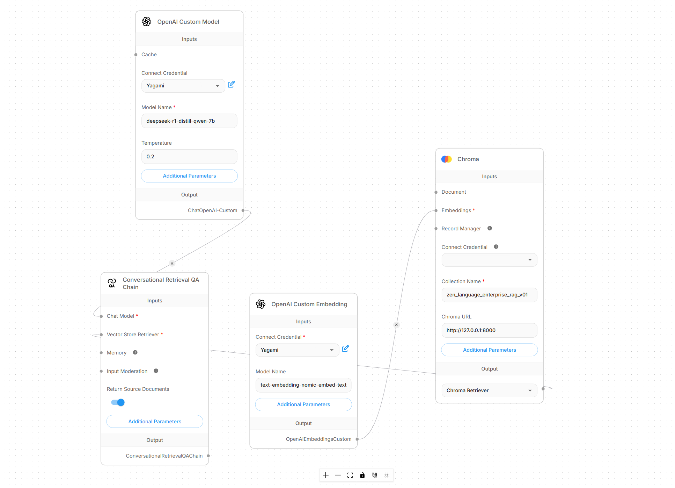Click the Vector Store Retriever label
The image size is (675, 488).
(133, 335)
